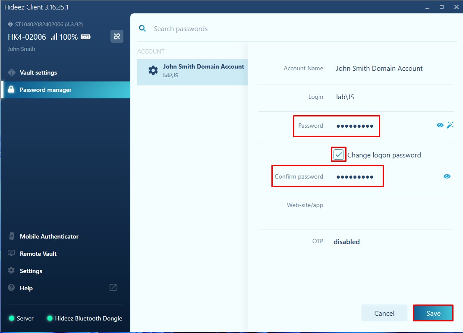This screenshot has width=463, height=333.
Task: Click the gear icon of John Smith account
Action: [153, 70]
